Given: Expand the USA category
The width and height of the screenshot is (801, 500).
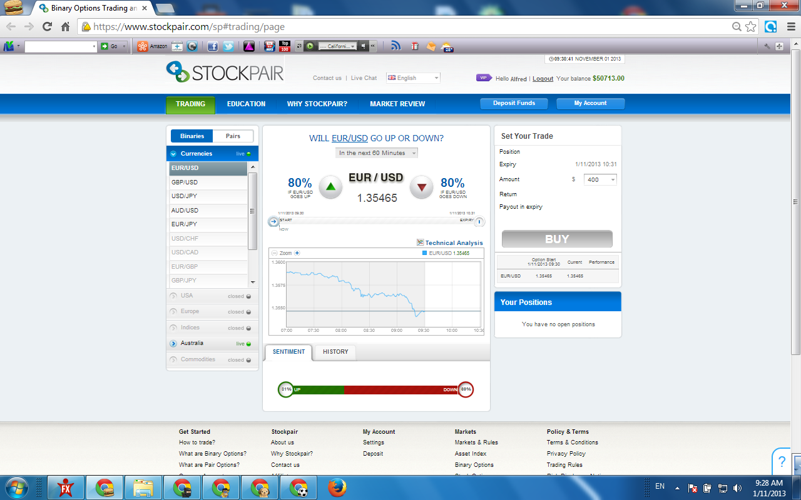Looking at the screenshot, I should click(212, 296).
